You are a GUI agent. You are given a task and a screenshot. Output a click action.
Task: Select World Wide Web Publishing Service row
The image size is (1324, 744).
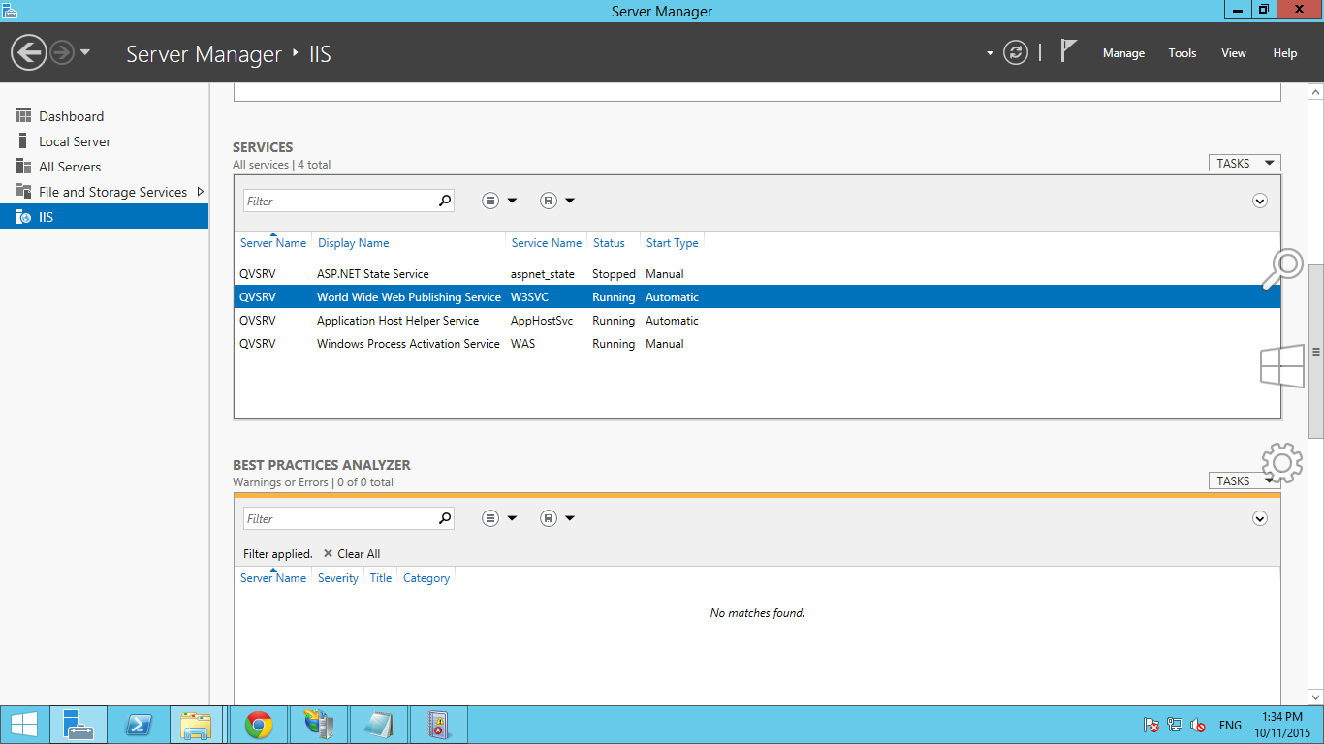point(757,297)
